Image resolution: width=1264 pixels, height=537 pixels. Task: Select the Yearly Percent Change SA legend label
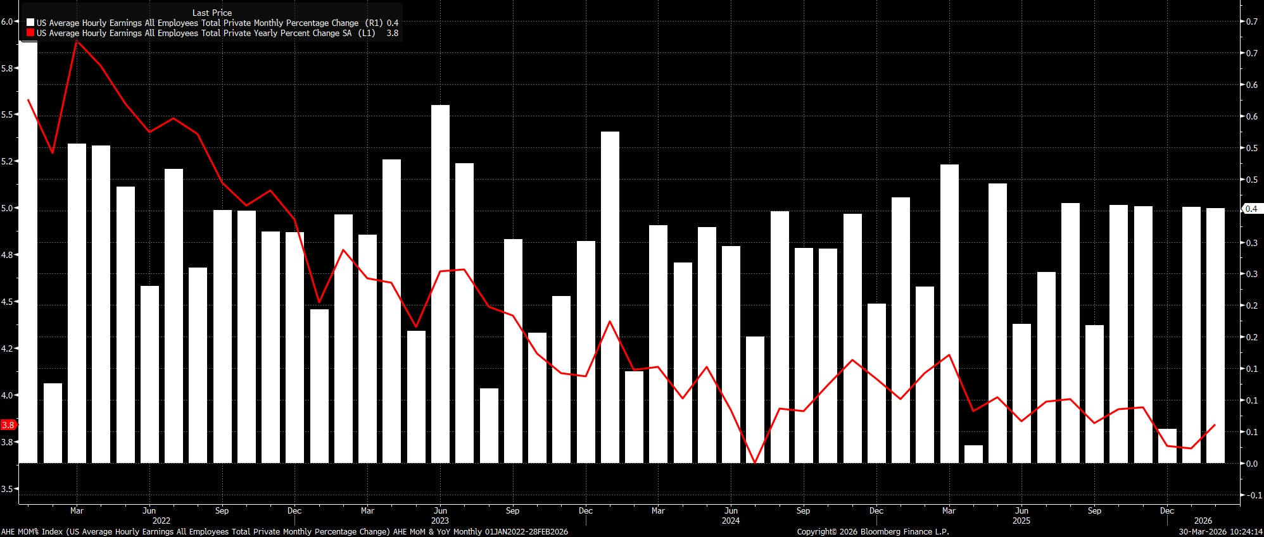[194, 33]
